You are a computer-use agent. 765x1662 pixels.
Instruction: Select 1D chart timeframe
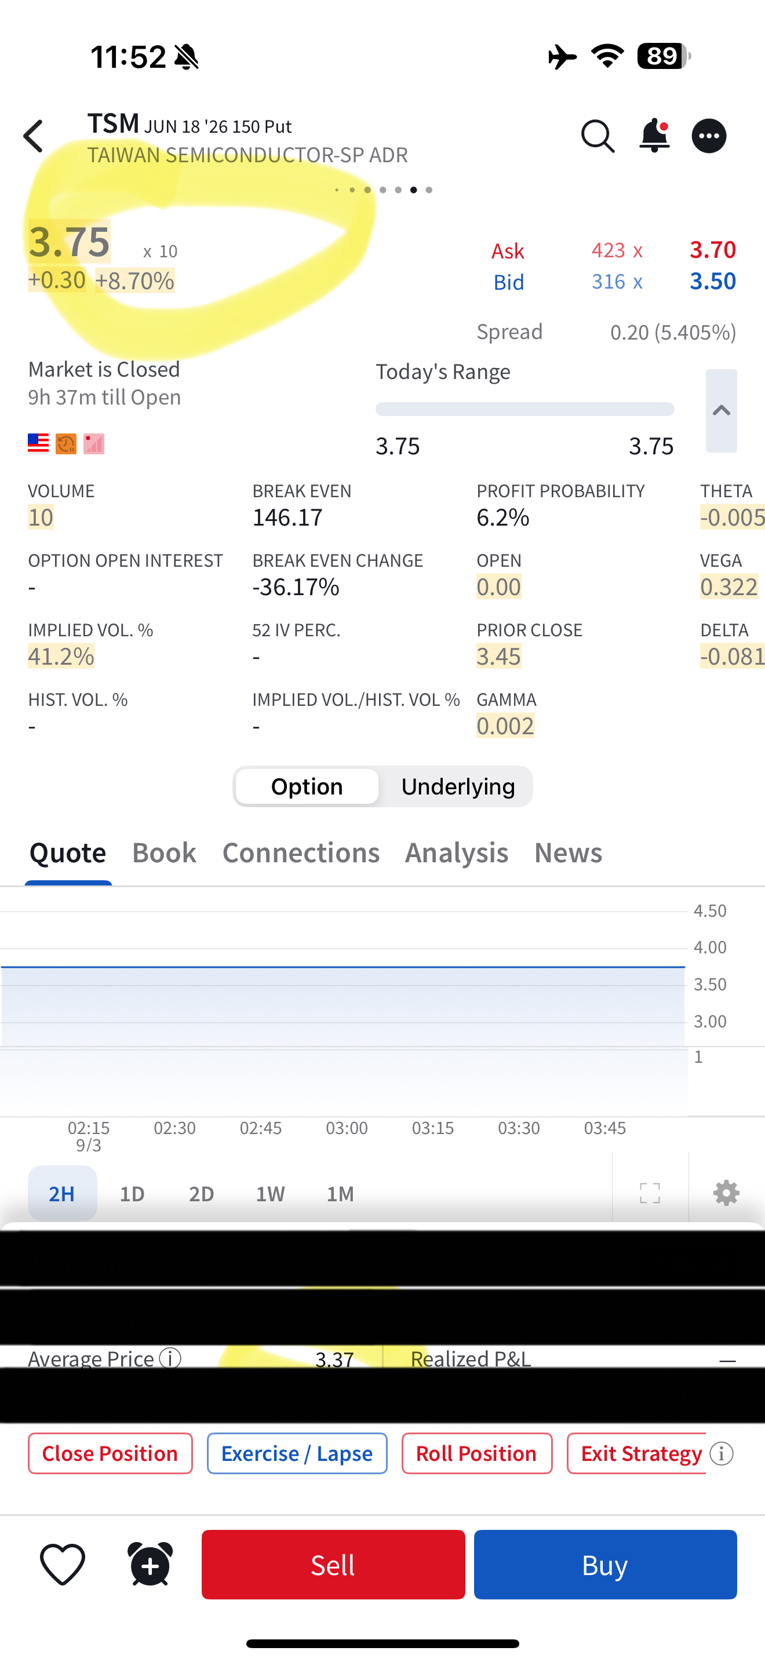pyautogui.click(x=132, y=1194)
